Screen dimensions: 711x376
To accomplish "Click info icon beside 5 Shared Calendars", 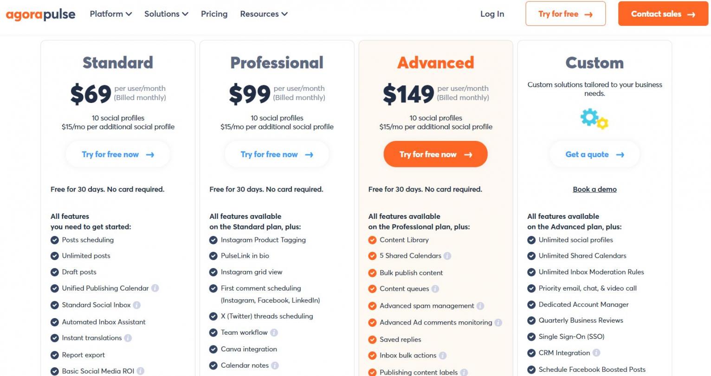I will tap(447, 256).
